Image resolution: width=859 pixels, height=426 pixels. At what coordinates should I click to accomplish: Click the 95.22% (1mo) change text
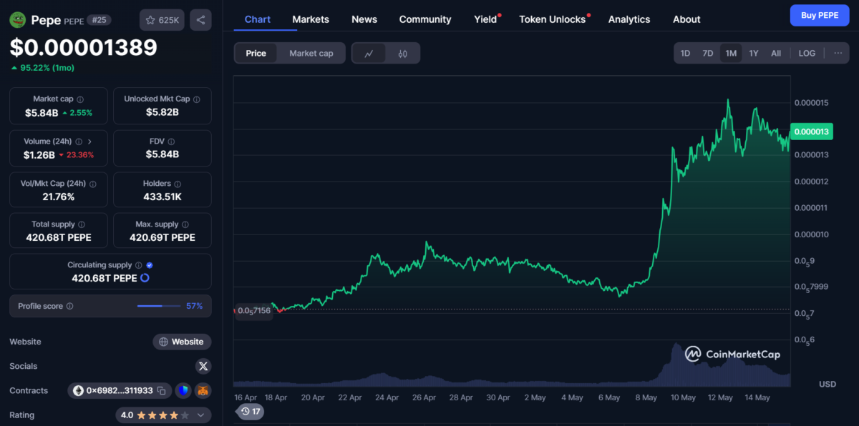(x=47, y=68)
